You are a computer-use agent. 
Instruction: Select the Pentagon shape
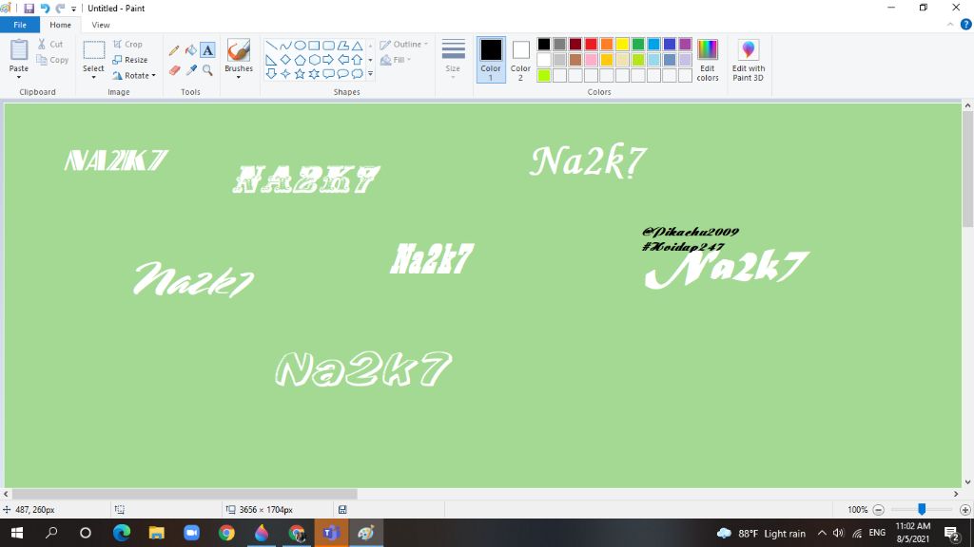coord(300,60)
